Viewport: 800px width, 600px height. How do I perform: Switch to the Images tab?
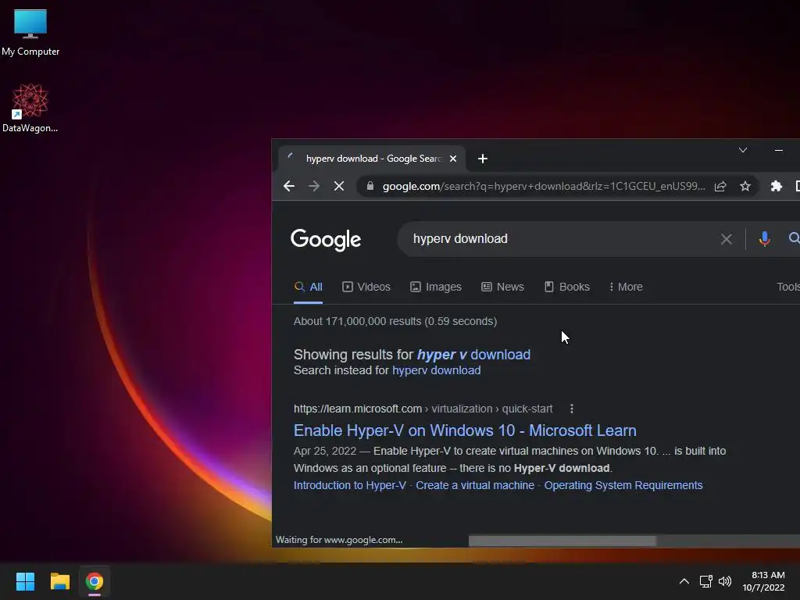[x=436, y=287]
